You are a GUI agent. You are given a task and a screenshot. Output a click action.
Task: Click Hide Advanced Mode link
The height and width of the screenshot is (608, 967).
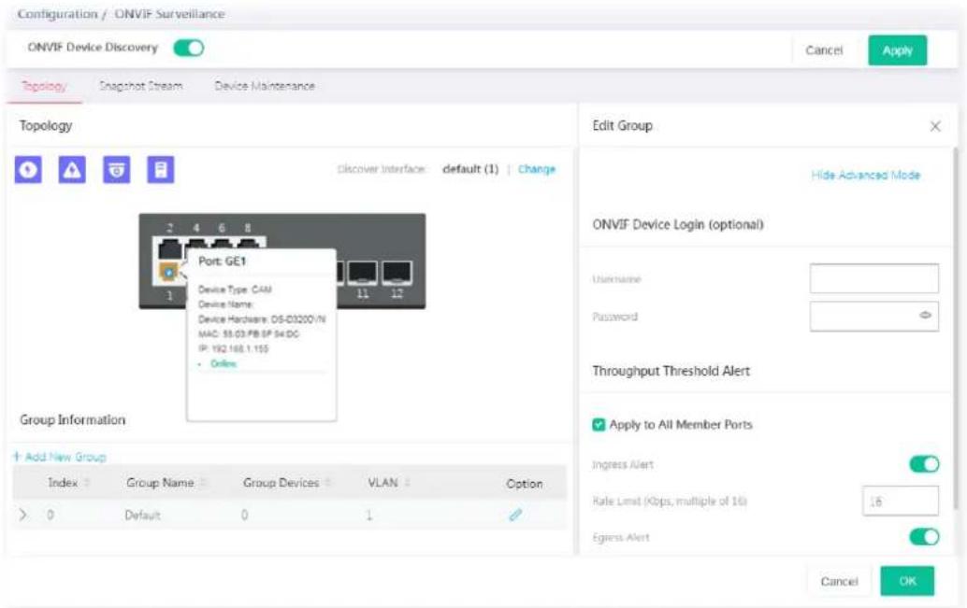tap(865, 175)
